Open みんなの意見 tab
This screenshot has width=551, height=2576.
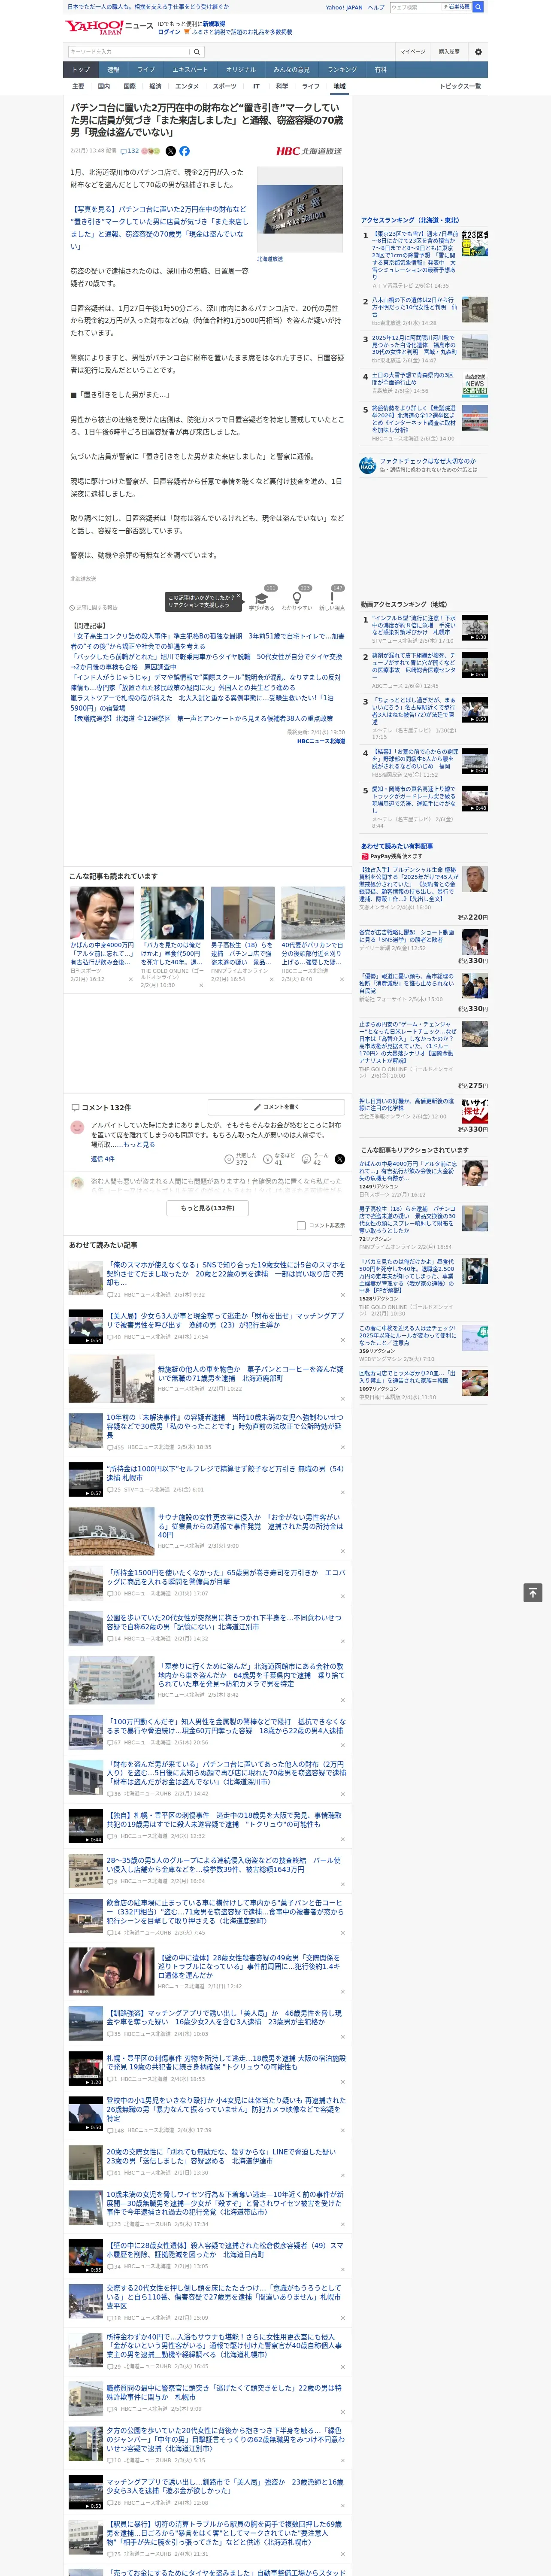[x=291, y=70]
